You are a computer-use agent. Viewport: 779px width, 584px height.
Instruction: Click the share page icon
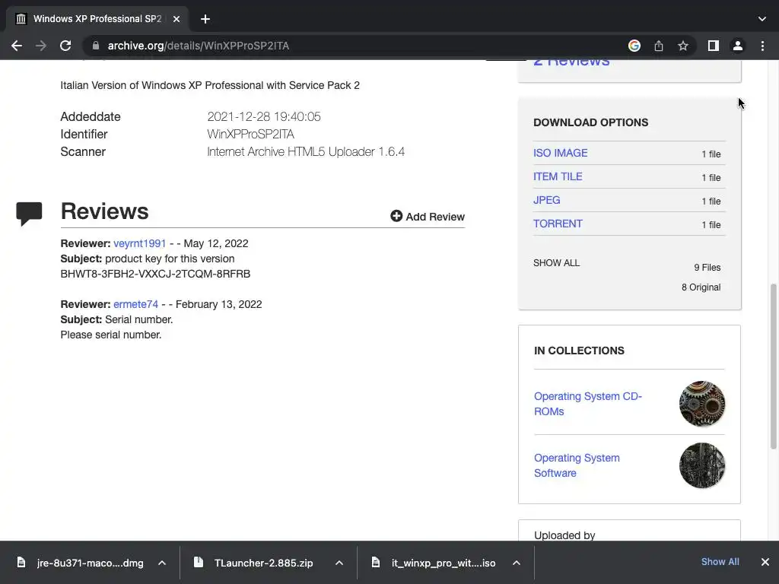coord(659,46)
